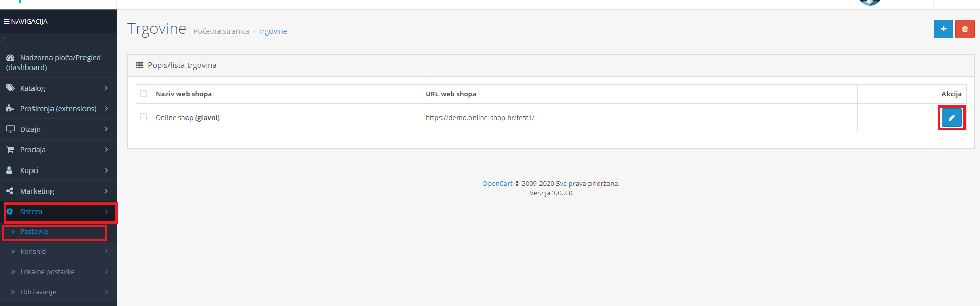This screenshot has width=980, height=306.
Task: Click the blue plus add-store button
Action: coord(943,29)
